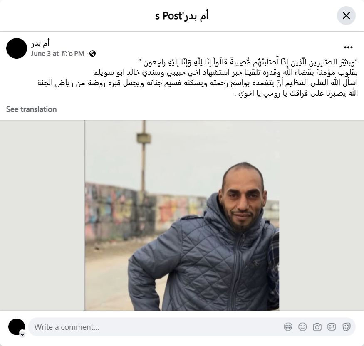This screenshot has width=364, height=346.
Task: Attach a photo with the camera icon
Action: pos(317,327)
